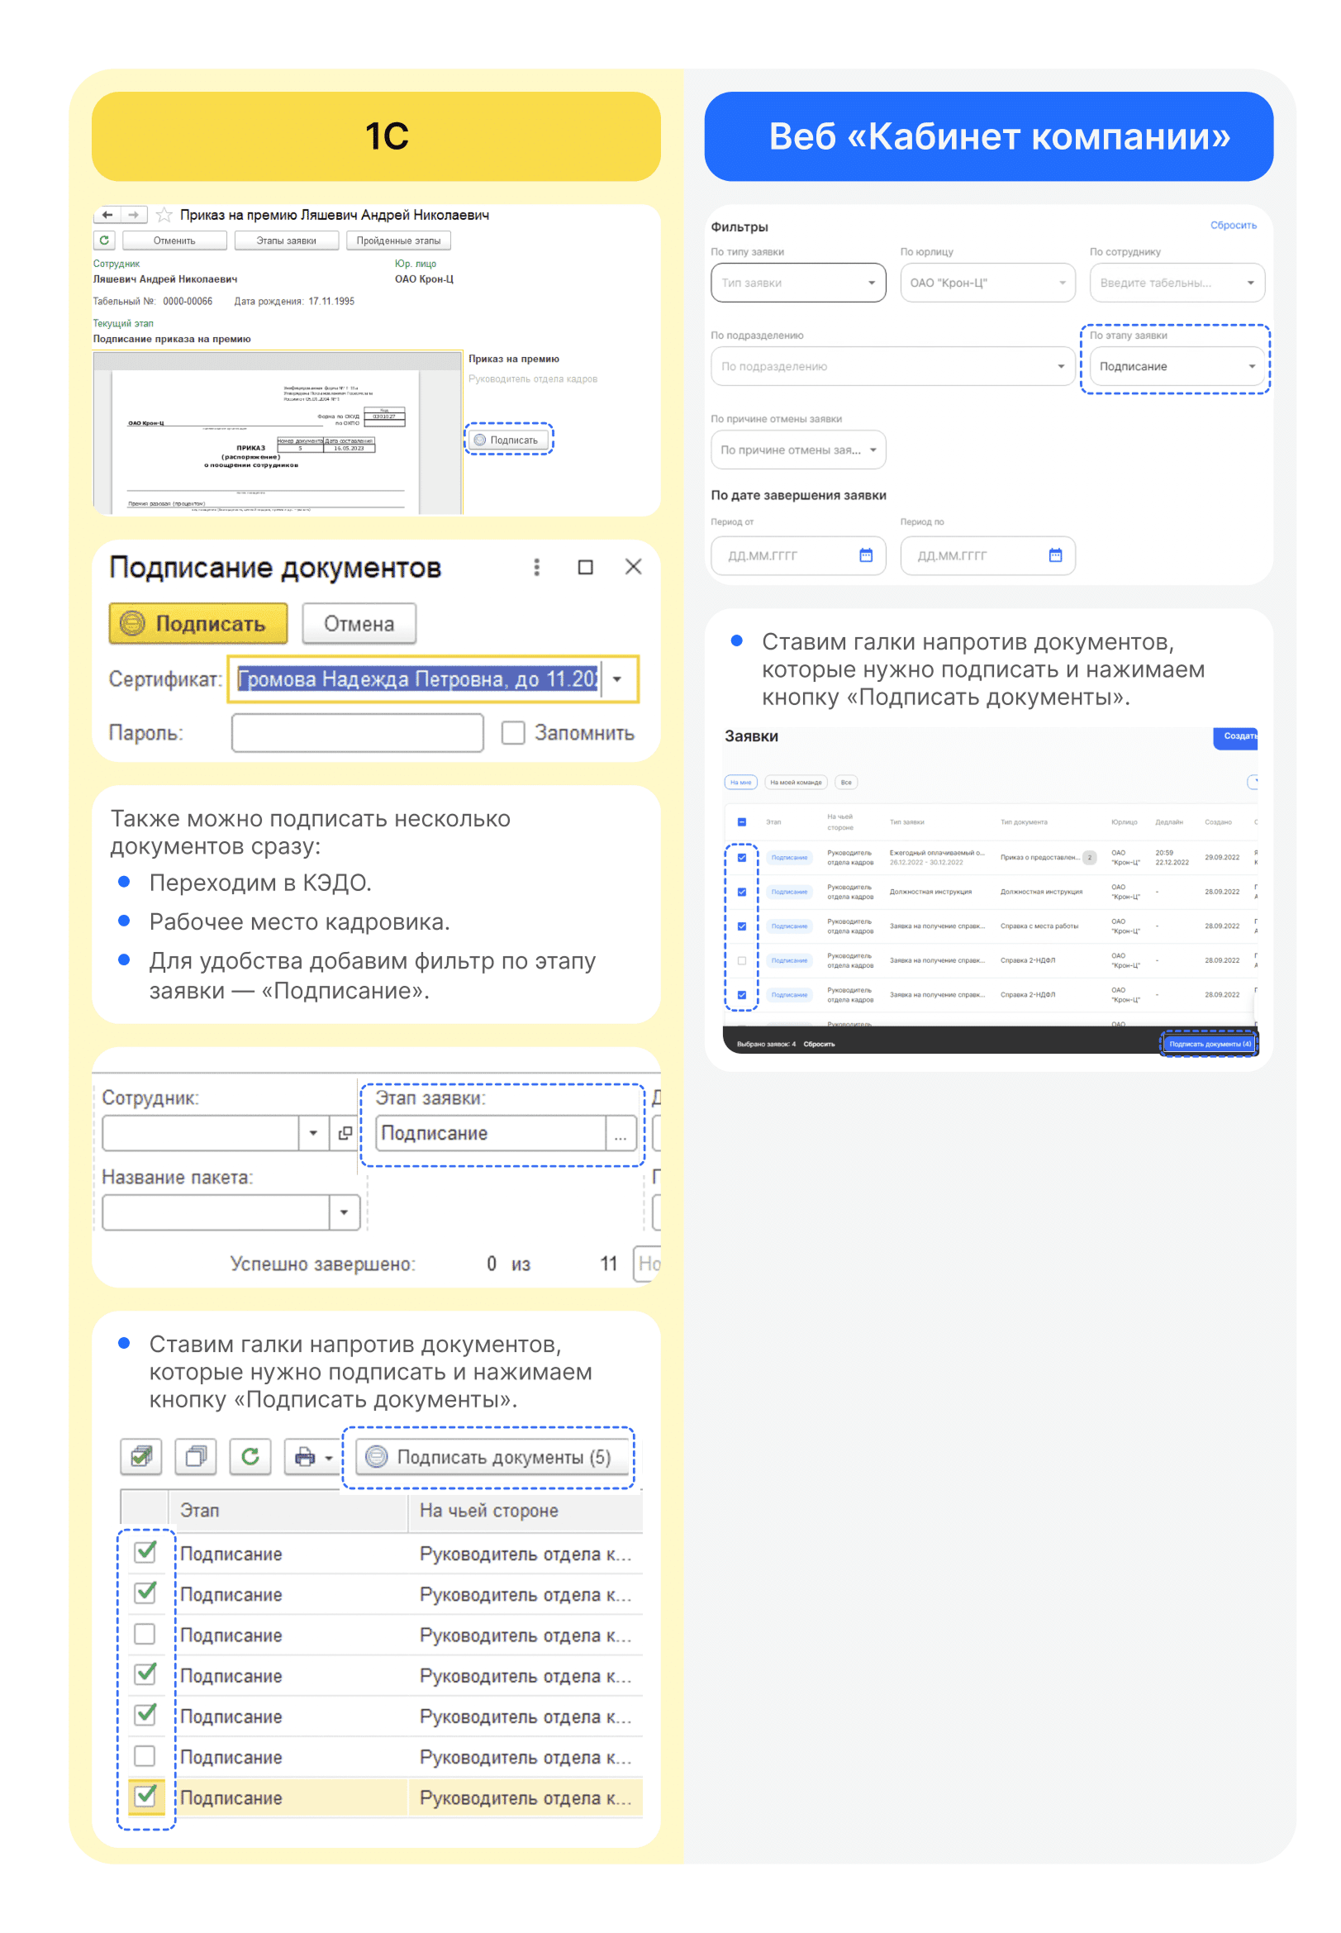
Task: Uncheck the Справка с места работы row checkbox
Action: 742,926
